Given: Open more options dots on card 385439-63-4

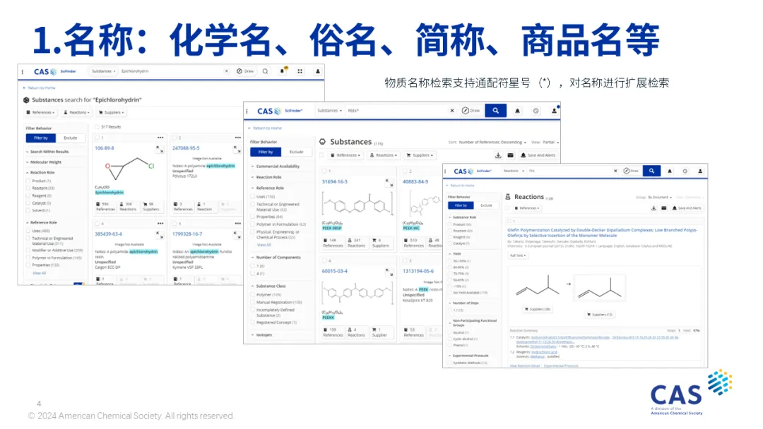Looking at the screenshot, I should (160, 224).
